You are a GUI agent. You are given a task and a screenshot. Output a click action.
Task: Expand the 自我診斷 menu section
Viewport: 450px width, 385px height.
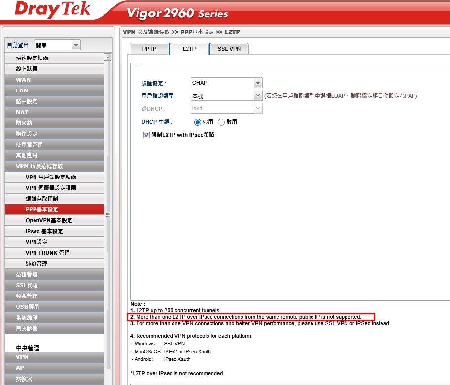55,328
